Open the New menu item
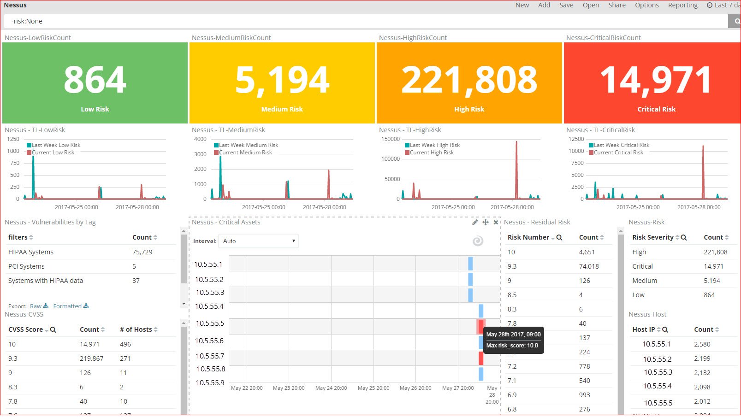The image size is (741, 417). point(522,5)
